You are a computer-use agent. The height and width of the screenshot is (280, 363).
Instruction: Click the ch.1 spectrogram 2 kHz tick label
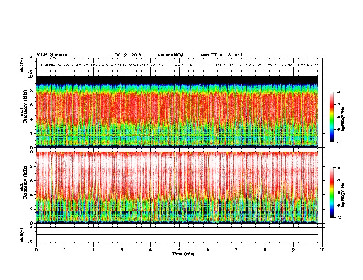coord(32,133)
